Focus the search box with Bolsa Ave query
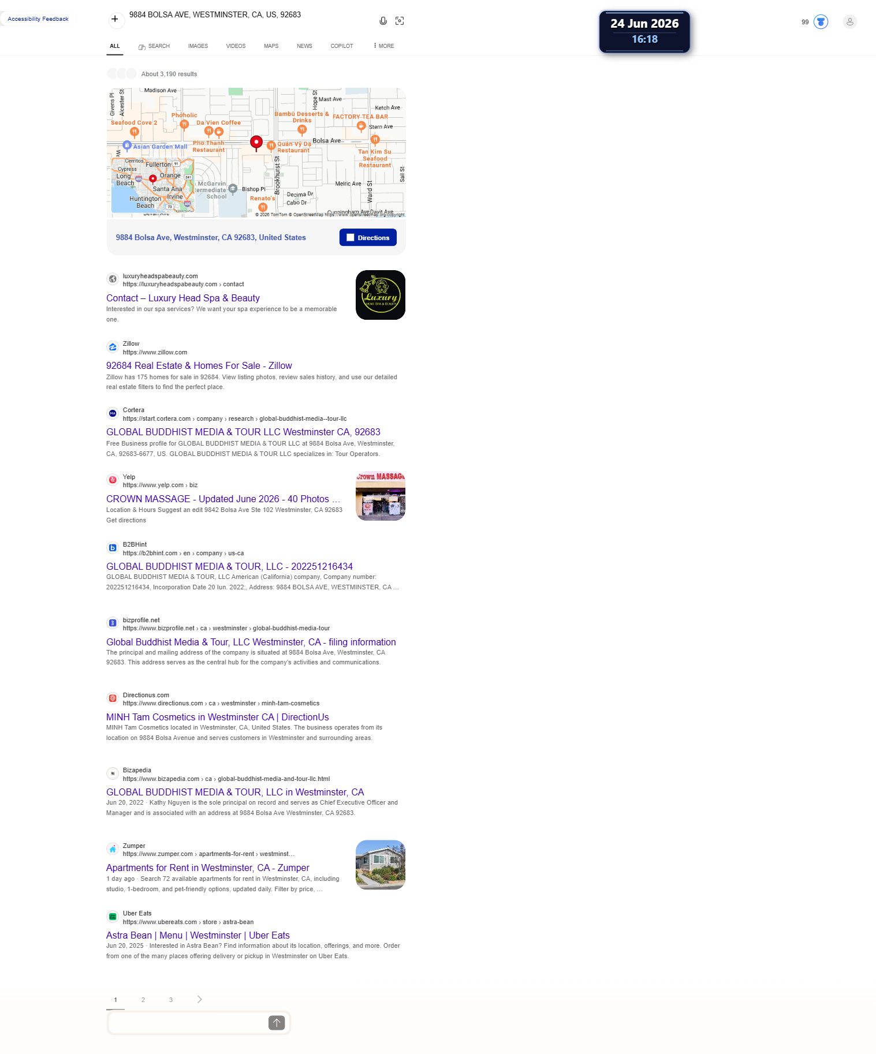 (248, 15)
